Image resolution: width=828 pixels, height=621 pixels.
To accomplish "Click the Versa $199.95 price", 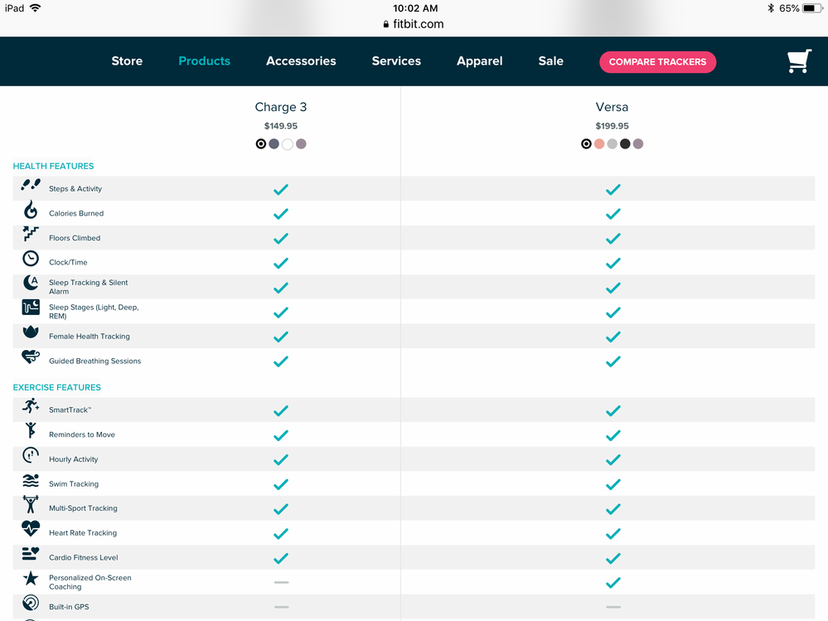I will pos(612,126).
